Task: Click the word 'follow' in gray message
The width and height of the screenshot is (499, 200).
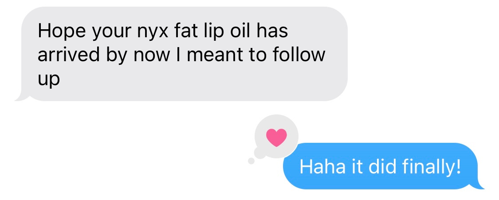Action: [x=299, y=55]
